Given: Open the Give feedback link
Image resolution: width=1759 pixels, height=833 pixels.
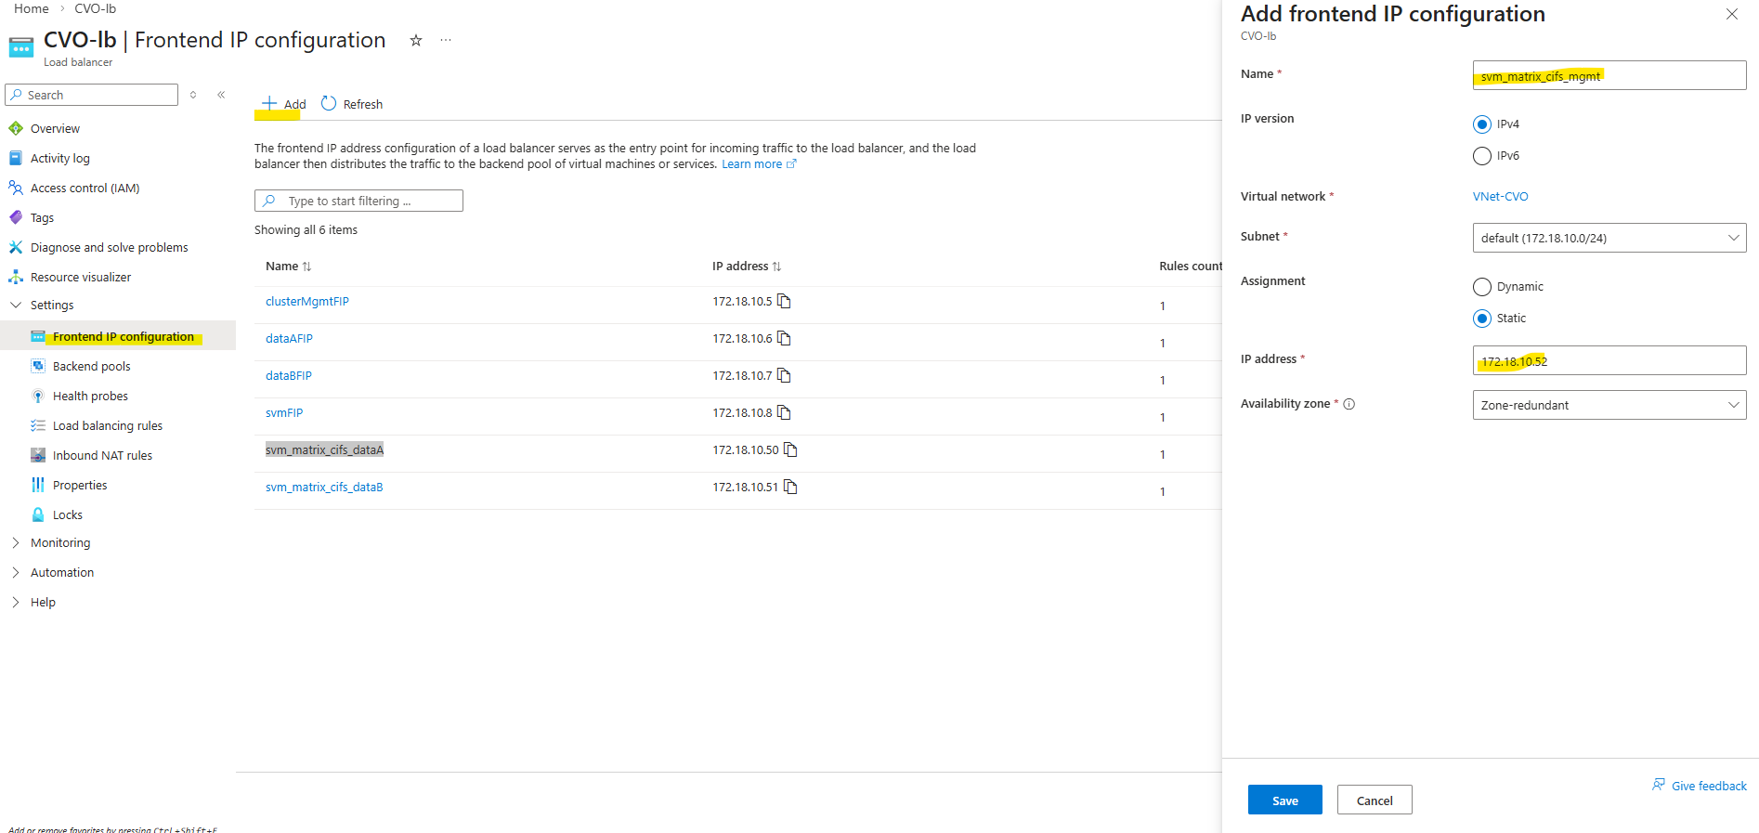Looking at the screenshot, I should pos(1700,786).
